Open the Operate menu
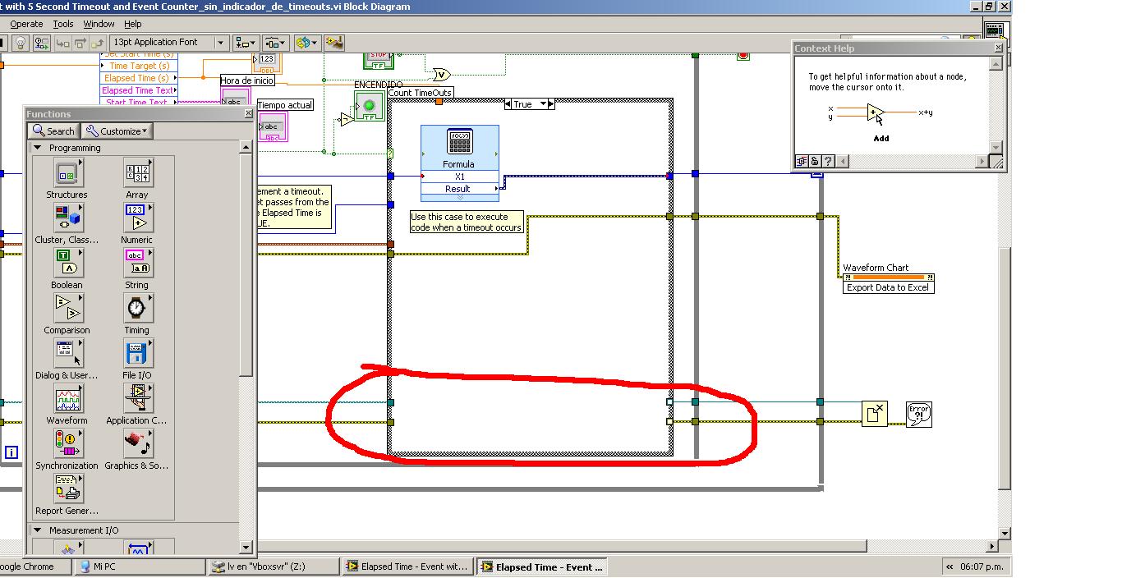1122x578 pixels. click(x=27, y=25)
